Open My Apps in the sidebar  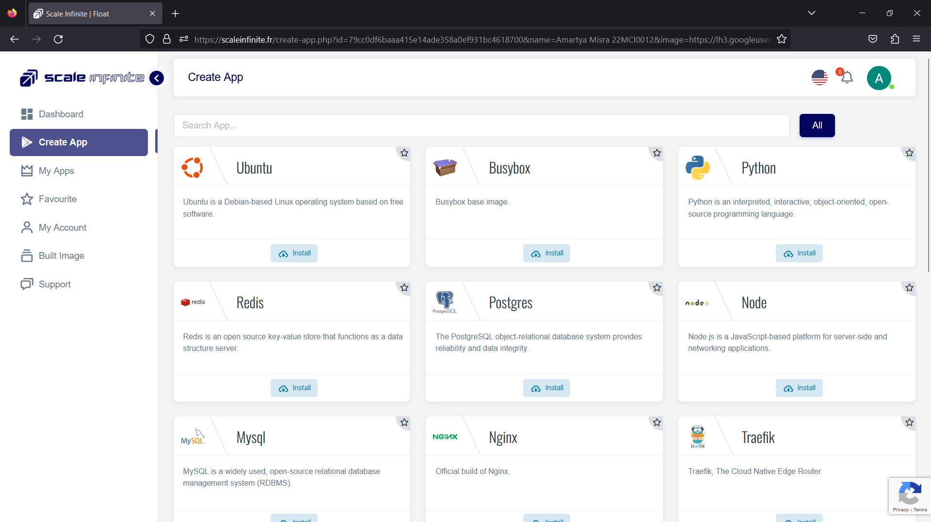pyautogui.click(x=79, y=171)
